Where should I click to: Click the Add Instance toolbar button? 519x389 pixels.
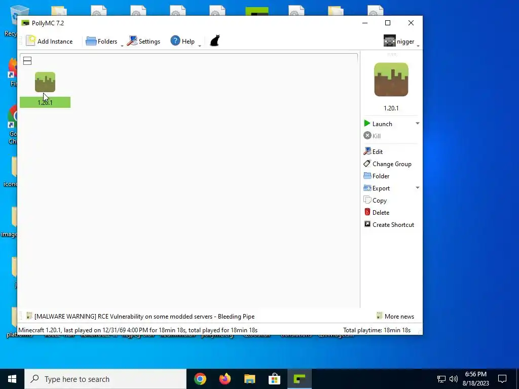pyautogui.click(x=49, y=42)
